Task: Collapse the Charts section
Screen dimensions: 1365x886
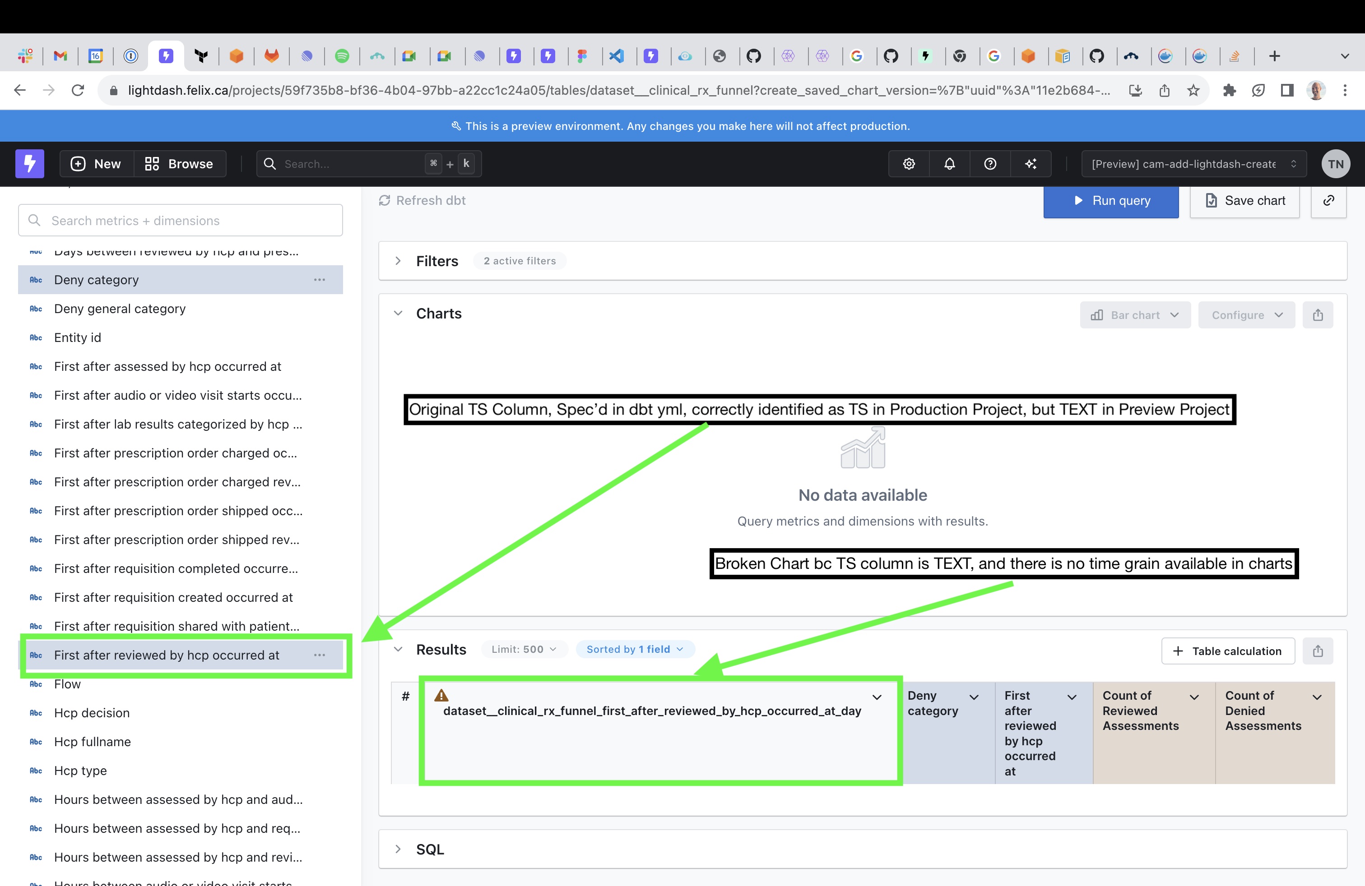Action: click(398, 313)
